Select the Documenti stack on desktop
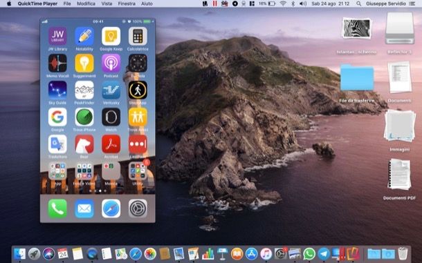The image size is (422, 263). click(400, 77)
